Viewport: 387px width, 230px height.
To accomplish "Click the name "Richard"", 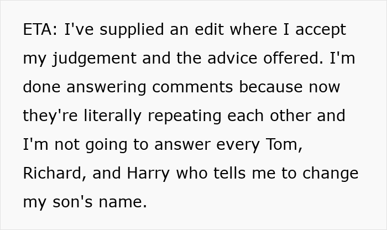I will [52, 174].
